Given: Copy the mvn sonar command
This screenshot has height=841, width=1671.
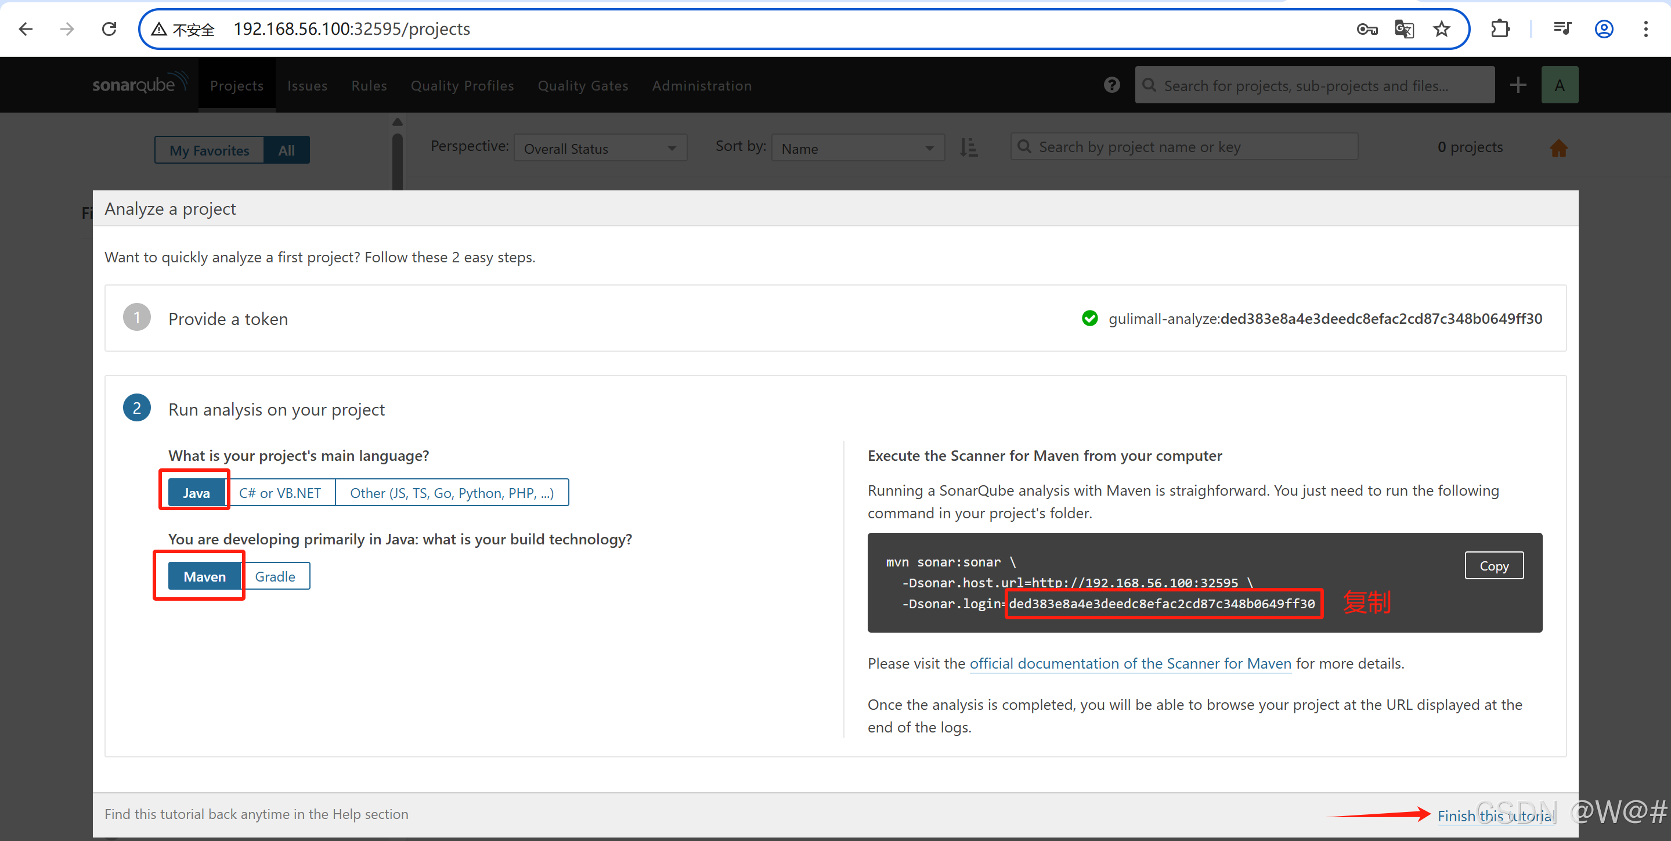Looking at the screenshot, I should pos(1494,566).
